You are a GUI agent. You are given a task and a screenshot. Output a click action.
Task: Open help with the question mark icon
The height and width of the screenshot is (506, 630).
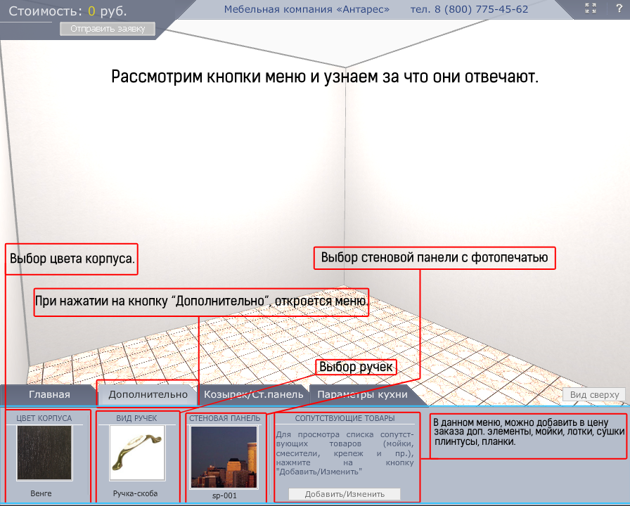(x=619, y=8)
